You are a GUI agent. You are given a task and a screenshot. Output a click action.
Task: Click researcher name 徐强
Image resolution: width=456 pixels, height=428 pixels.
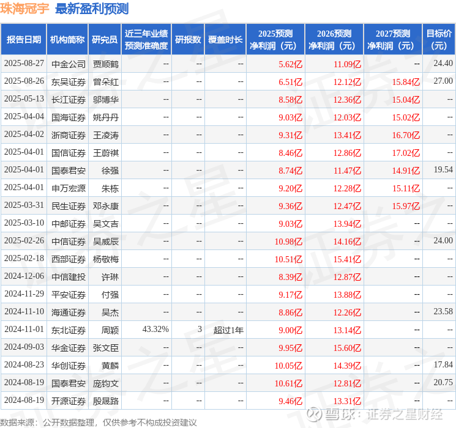110,171
